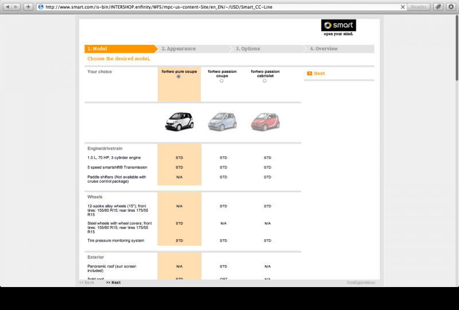The image size is (459, 310).
Task: Click the 'Paddle shifters' row label
Action: [116, 179]
